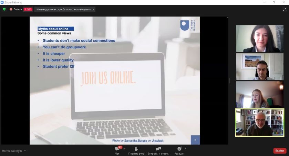Click the Zoom logo in title bar
This screenshot has width=289, height=156.
2,2
